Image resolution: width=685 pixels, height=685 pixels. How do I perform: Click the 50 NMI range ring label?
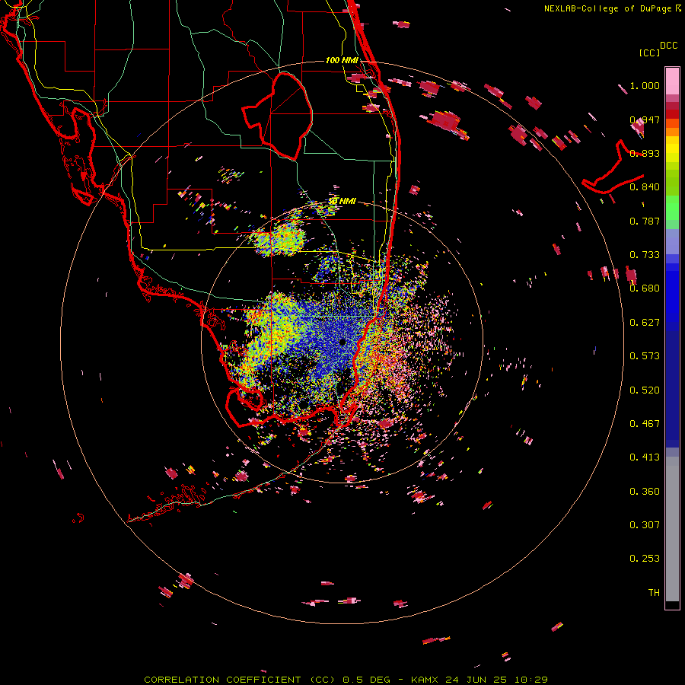pos(342,201)
